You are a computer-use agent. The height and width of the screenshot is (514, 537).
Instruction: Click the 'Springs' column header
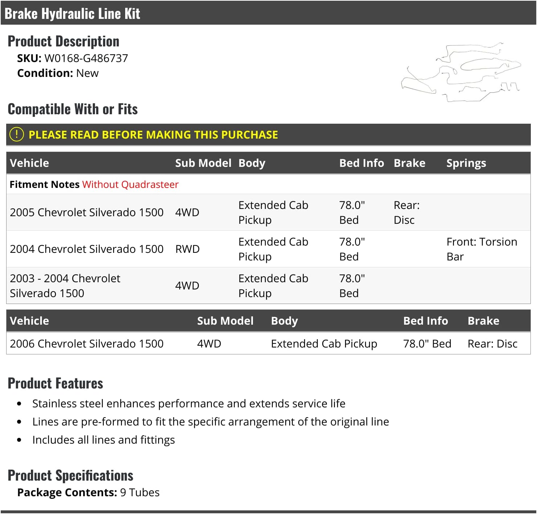click(466, 163)
